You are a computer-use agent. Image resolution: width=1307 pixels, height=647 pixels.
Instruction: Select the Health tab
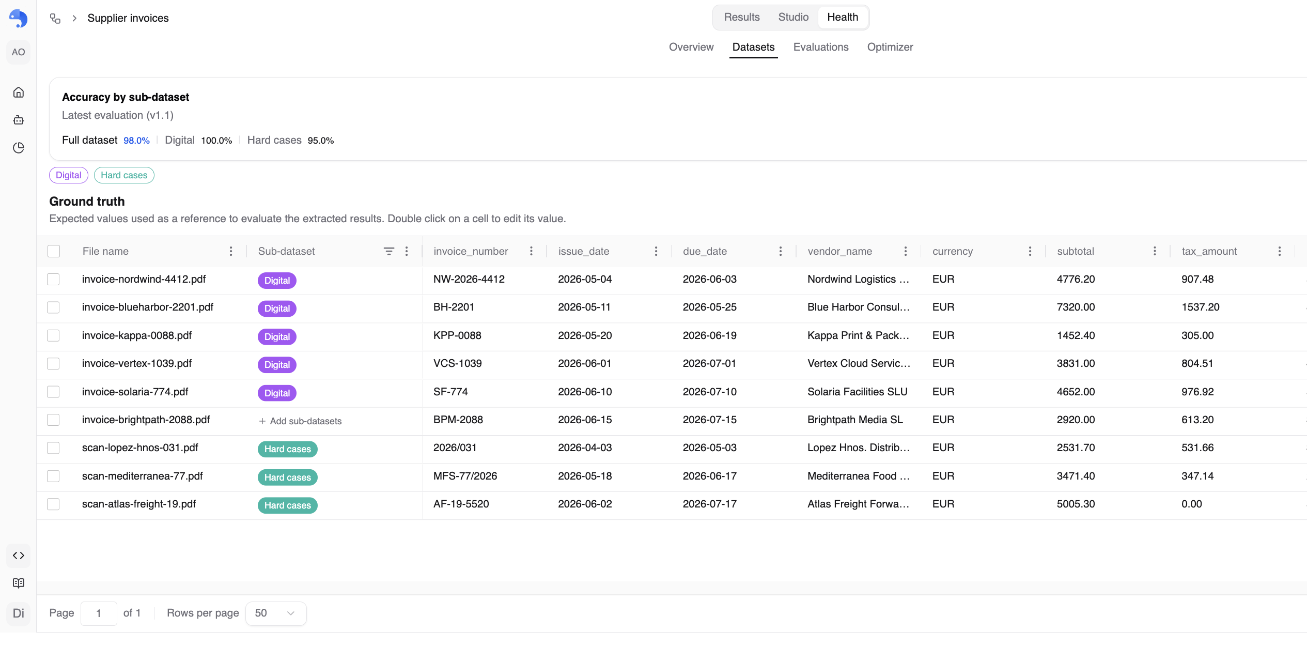coord(843,18)
